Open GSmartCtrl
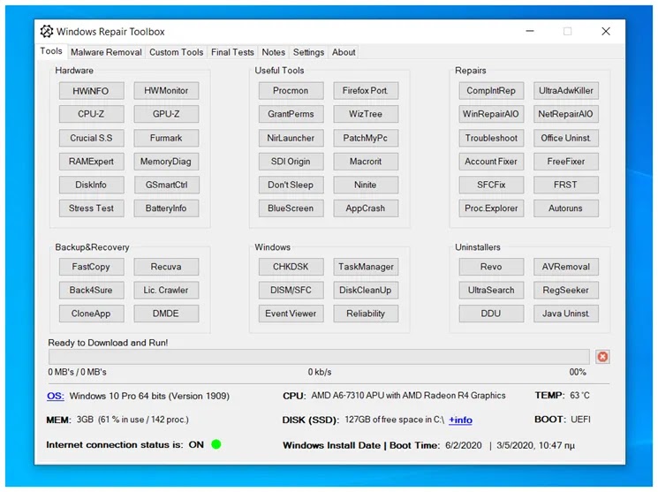 166,185
